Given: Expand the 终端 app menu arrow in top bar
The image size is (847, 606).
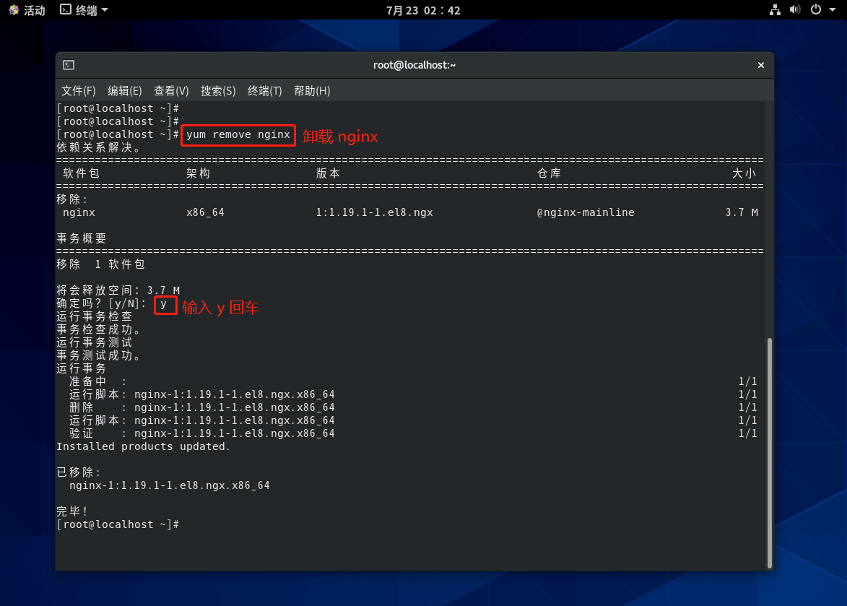Looking at the screenshot, I should 105,10.
